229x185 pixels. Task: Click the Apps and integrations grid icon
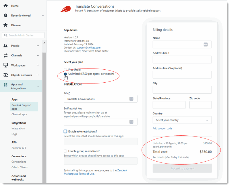(x=6, y=85)
